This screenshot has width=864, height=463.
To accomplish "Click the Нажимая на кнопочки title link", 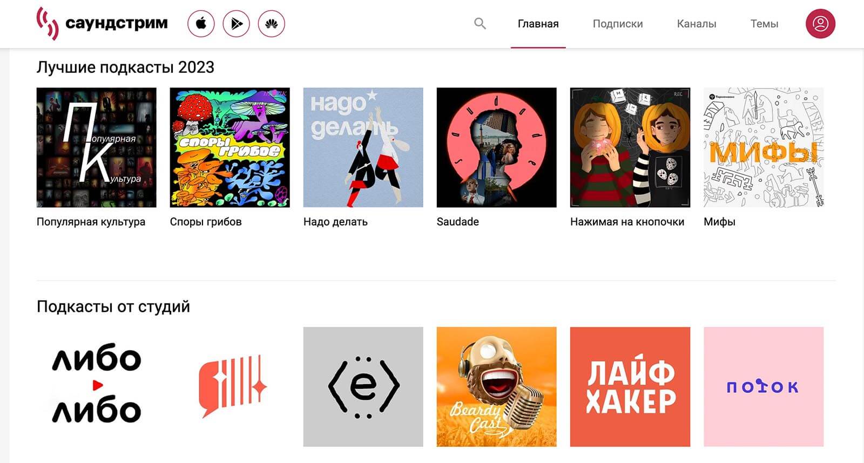I will tap(627, 222).
